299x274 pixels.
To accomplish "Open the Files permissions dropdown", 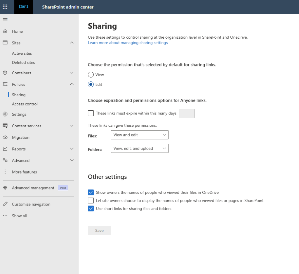I will coord(140,135).
